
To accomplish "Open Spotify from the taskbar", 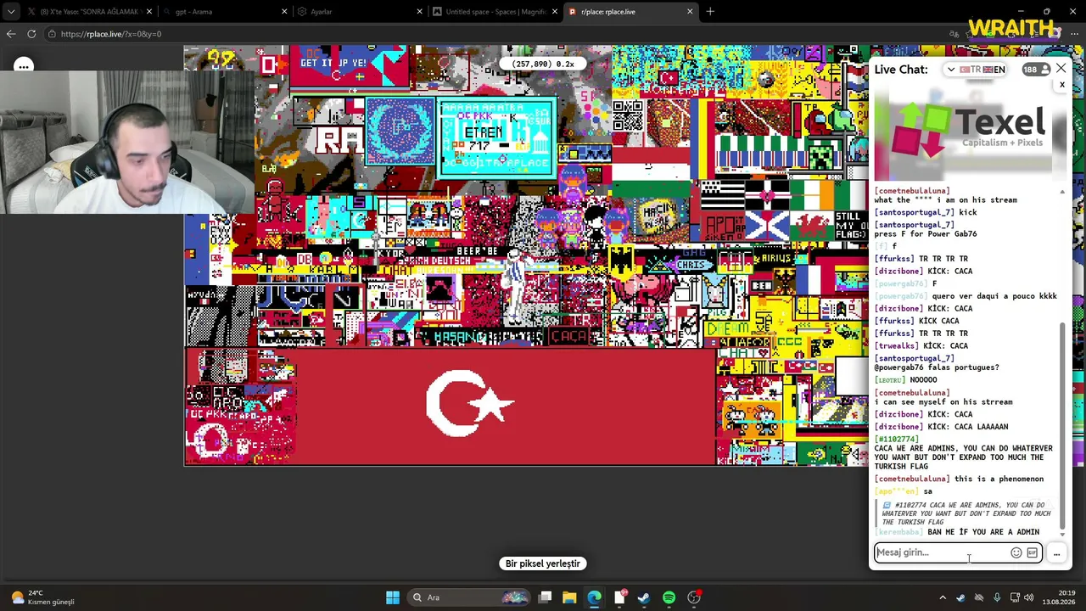I will (669, 597).
